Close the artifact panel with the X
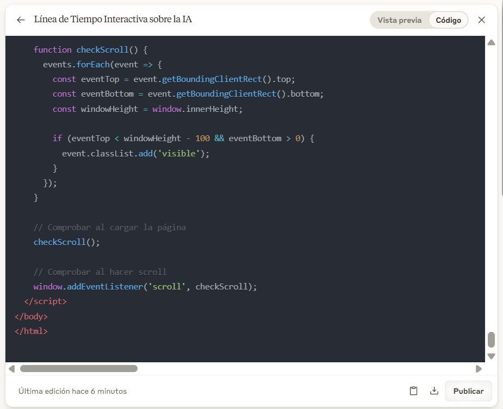503x409 pixels. click(x=481, y=20)
